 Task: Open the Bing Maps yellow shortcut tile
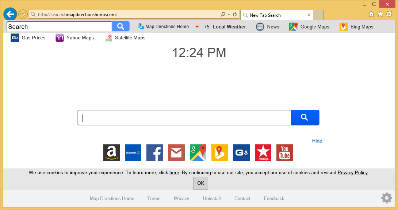tap(220, 152)
